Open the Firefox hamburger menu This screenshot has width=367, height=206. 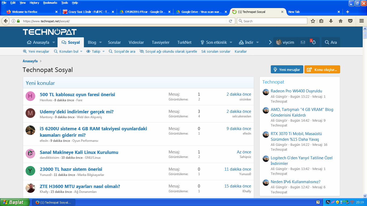(362, 21)
